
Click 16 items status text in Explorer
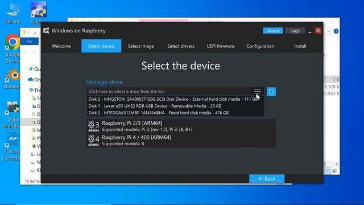click(32, 181)
